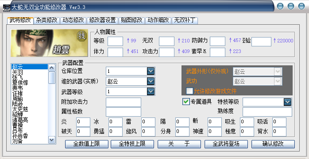309x159 pixels.
Task: Switch to 无双补丁 tab
Action: click(185, 20)
